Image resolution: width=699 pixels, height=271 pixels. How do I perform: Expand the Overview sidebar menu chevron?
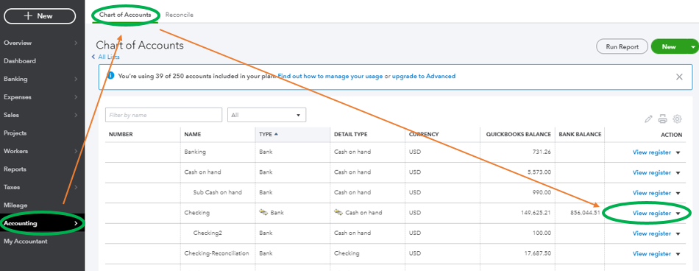coord(76,43)
